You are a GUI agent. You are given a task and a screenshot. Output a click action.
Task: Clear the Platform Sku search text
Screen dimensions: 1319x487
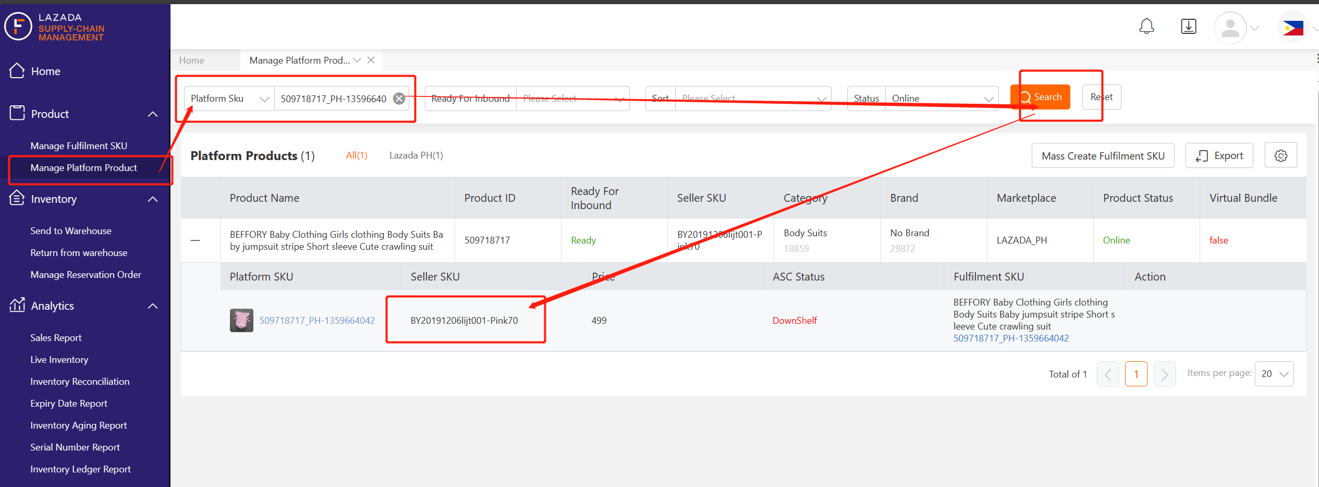tap(399, 99)
